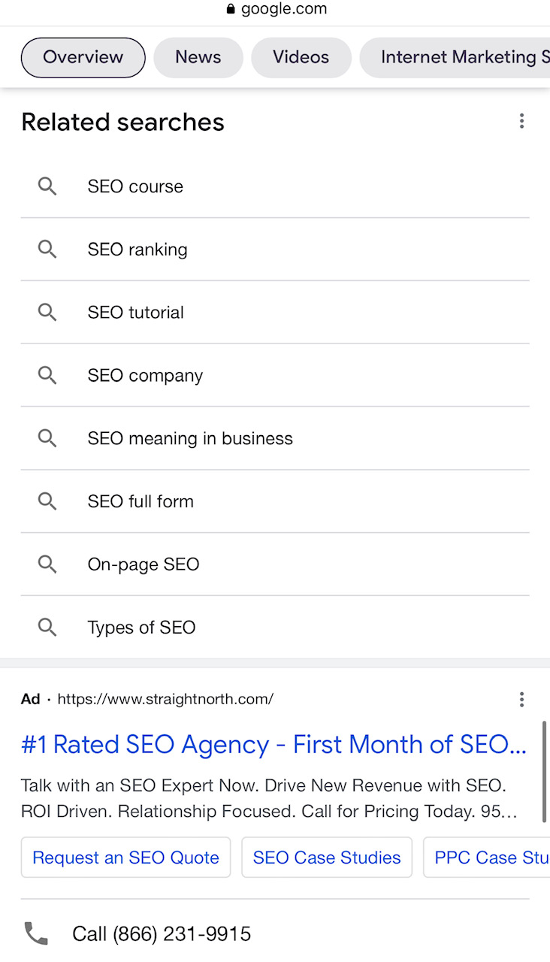
Task: Click the magnifier beside "SEO full form"
Action: (x=47, y=501)
